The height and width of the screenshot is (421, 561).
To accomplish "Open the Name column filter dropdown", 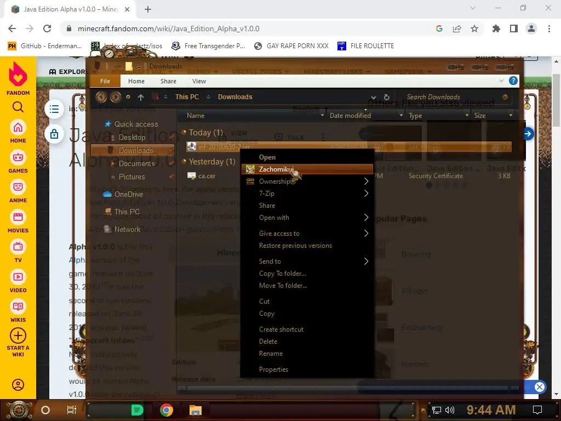I will [322, 115].
